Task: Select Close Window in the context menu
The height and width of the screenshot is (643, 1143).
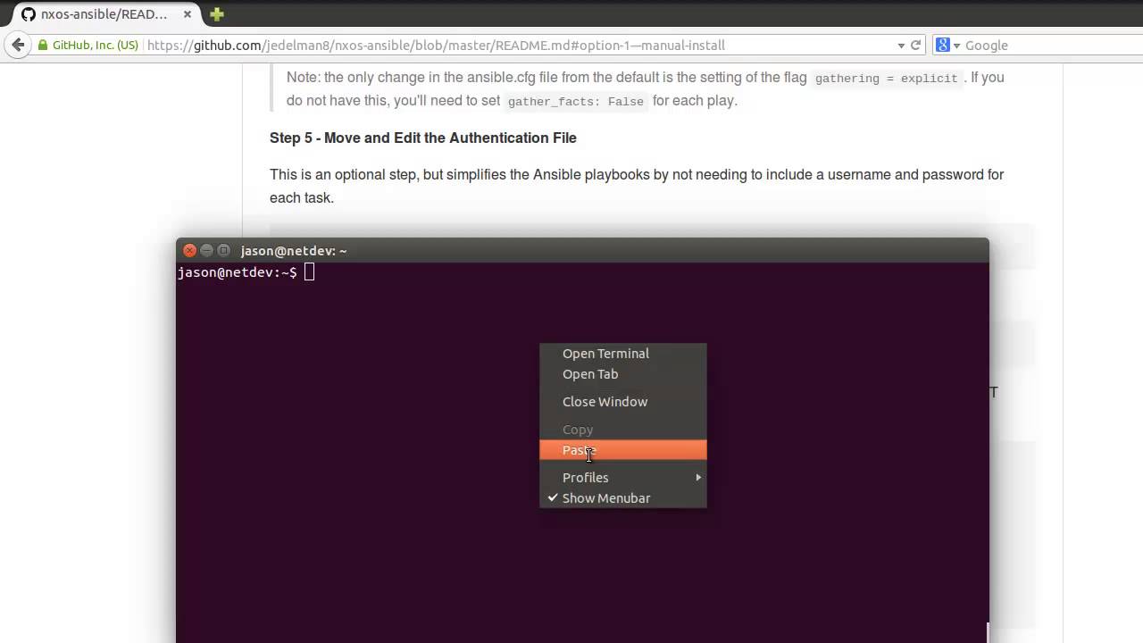Action: [622, 402]
